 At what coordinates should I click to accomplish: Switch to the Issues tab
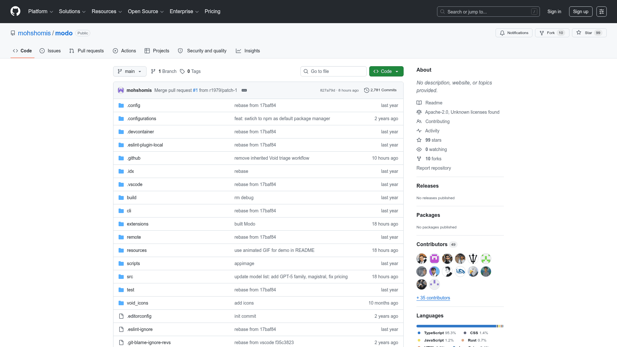point(50,51)
